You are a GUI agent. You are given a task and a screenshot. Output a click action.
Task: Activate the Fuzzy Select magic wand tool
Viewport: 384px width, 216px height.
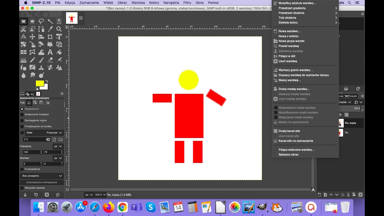pyautogui.click(x=50, y=21)
